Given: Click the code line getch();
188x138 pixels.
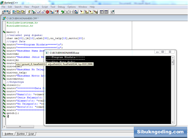Looking at the screenshot, I should coord(13,113).
